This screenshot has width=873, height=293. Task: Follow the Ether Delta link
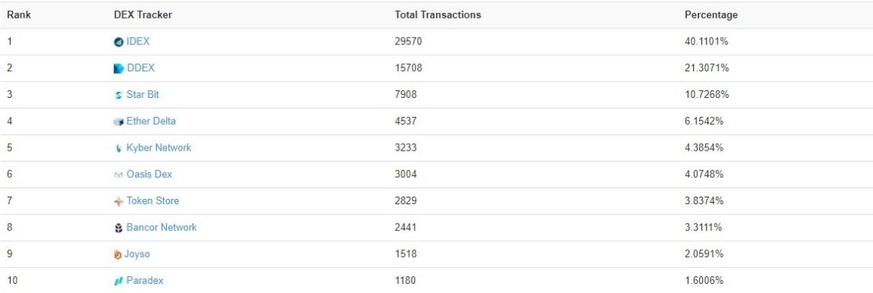[x=151, y=121]
